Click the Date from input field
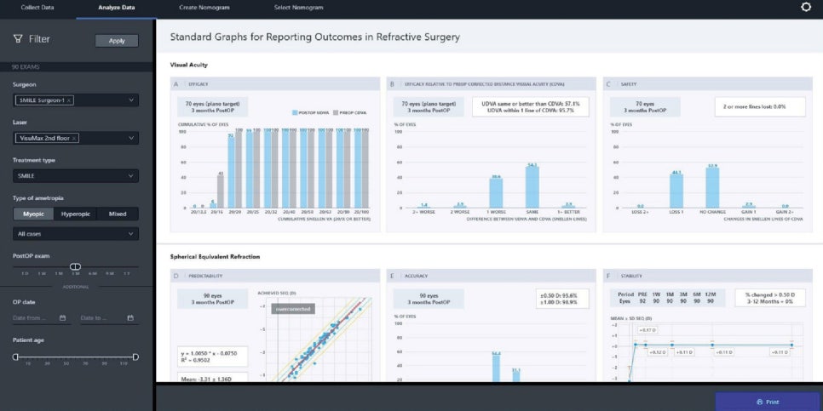823x411 pixels. coord(42,317)
